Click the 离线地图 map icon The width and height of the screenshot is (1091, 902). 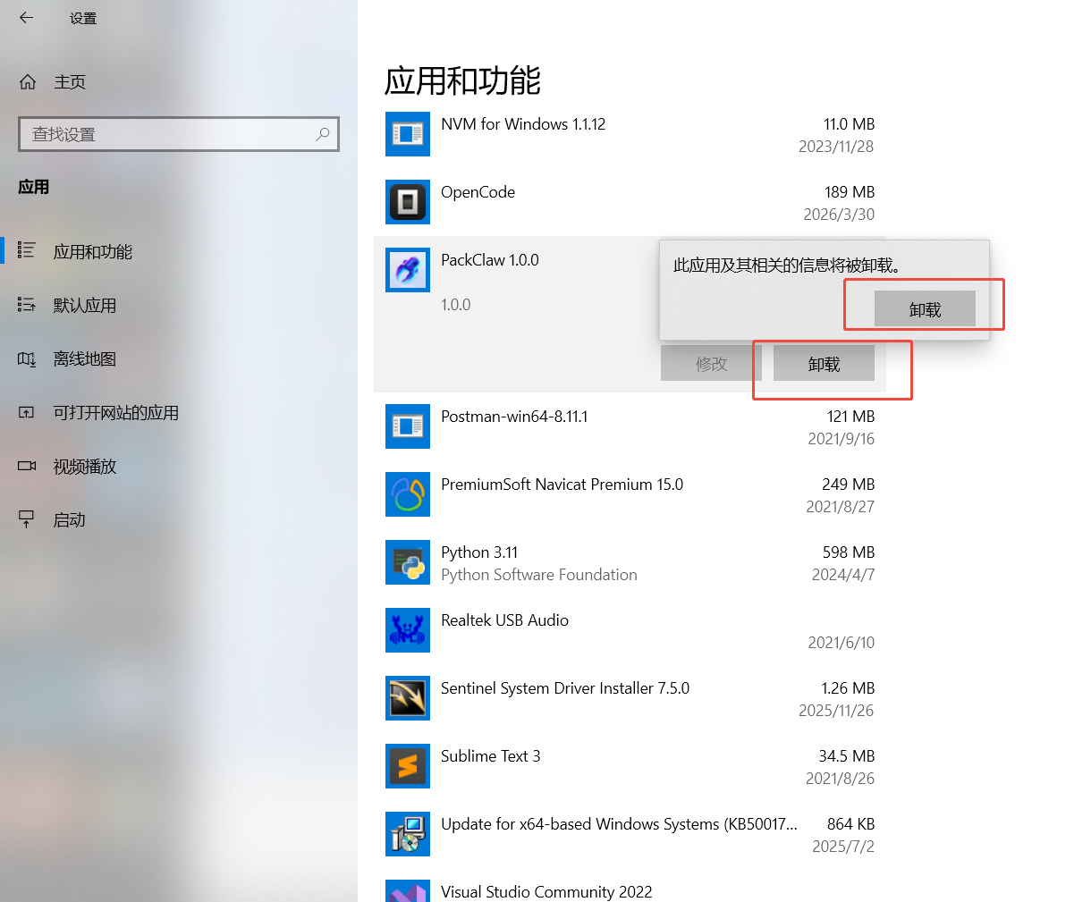point(27,358)
